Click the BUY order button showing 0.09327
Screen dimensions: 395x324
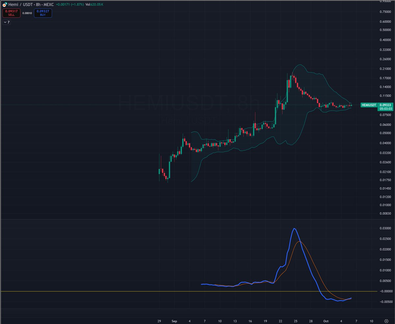click(x=43, y=12)
